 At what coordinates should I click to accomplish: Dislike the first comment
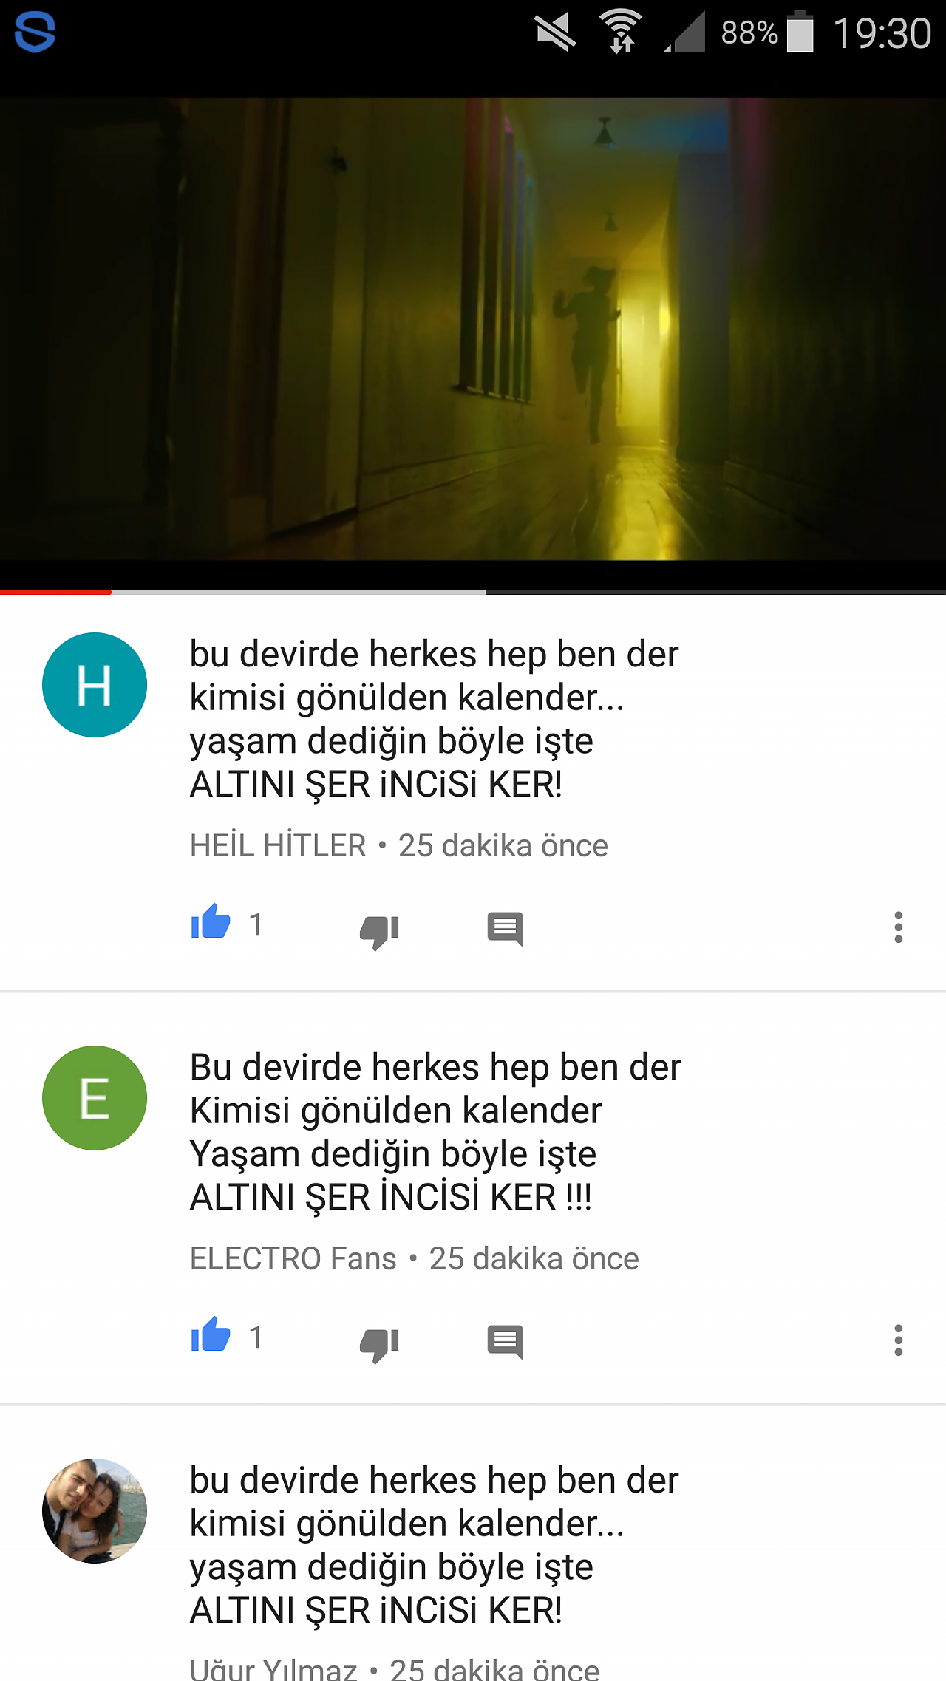point(379,930)
